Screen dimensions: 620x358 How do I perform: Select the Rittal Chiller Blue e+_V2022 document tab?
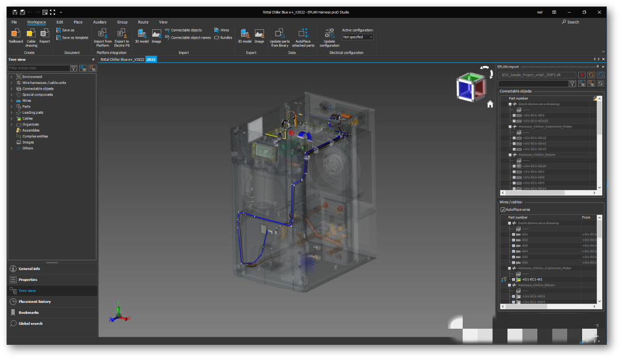coord(122,59)
